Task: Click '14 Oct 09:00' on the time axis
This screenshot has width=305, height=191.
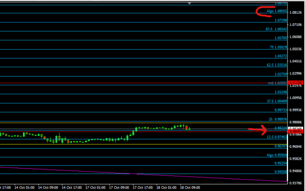Action: click(x=48, y=188)
